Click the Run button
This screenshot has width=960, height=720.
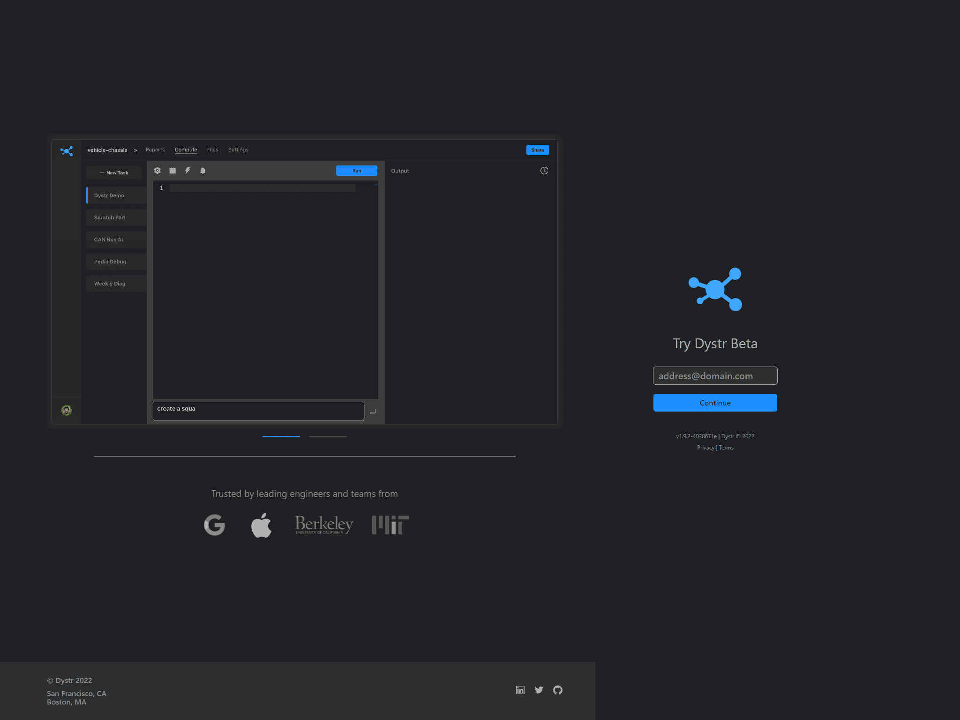357,171
